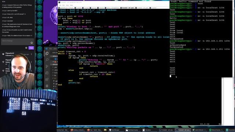Click the 'nc -u 192.168.1.251 1234' command line
This screenshot has width=235, height=132.
tap(214, 49)
